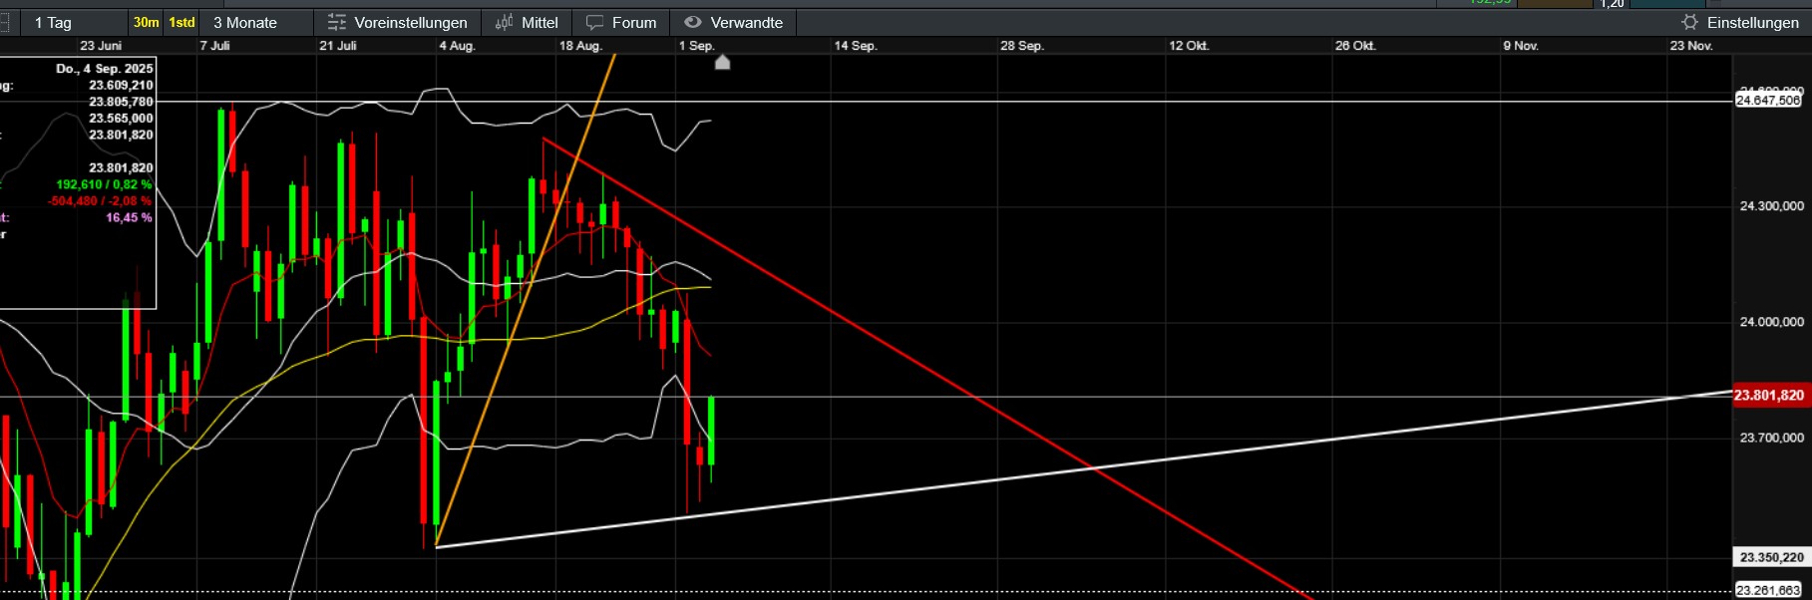Click the 24.000,000 price axis value
The width and height of the screenshot is (1812, 600).
[x=1771, y=322]
